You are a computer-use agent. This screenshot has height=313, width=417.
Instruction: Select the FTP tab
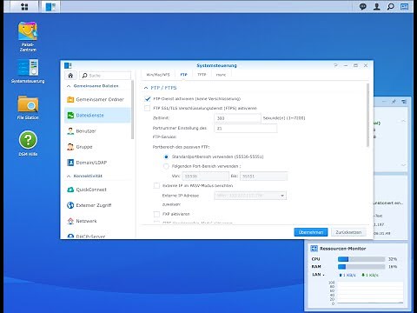184,75
